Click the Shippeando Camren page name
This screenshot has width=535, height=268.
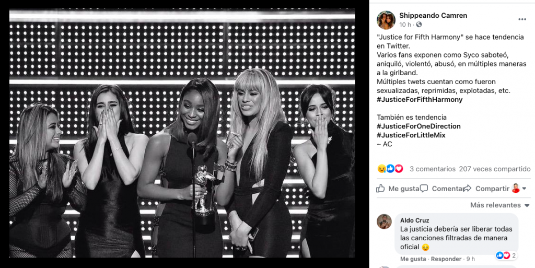(x=433, y=15)
